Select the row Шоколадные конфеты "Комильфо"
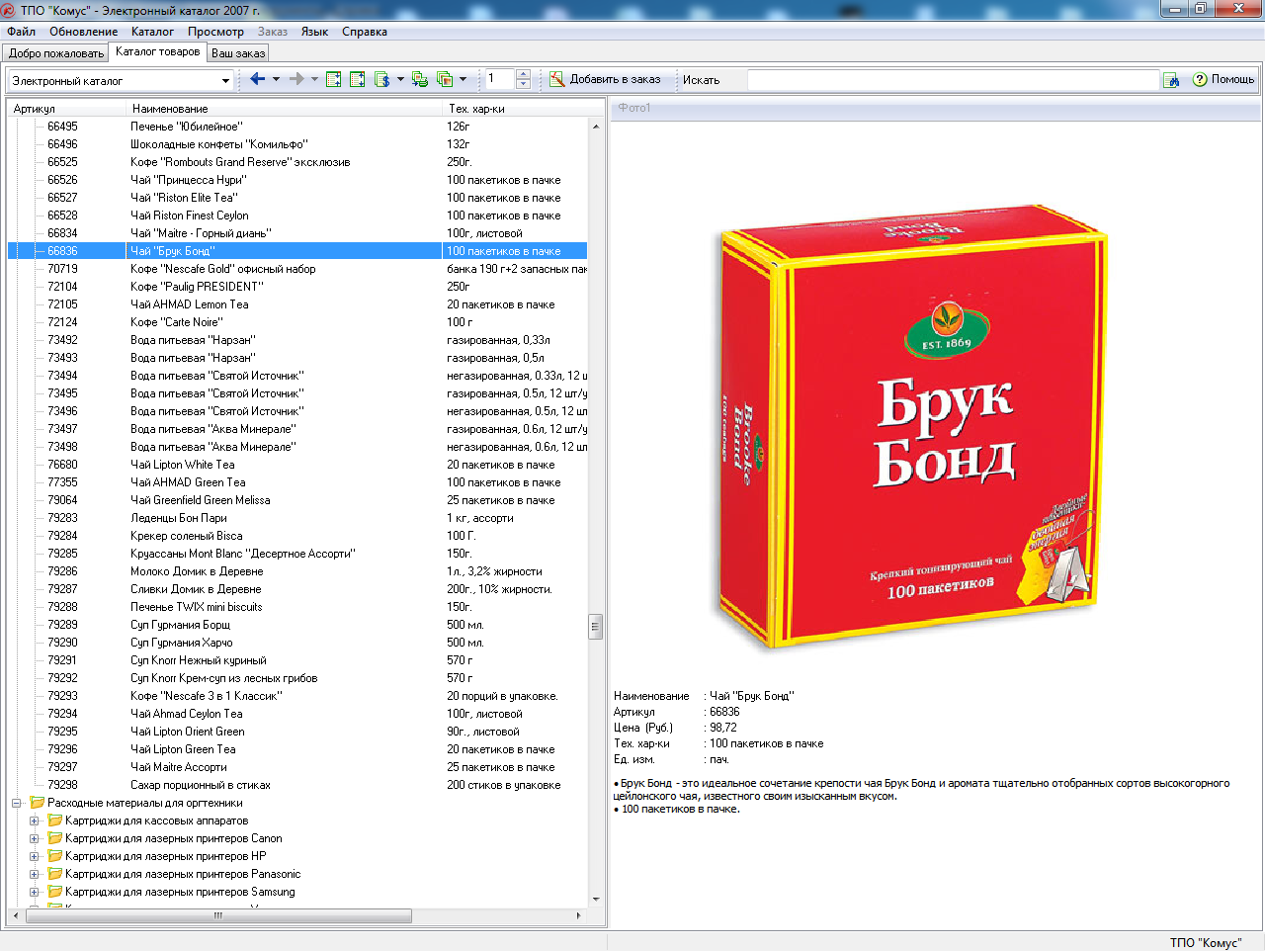 point(297,144)
